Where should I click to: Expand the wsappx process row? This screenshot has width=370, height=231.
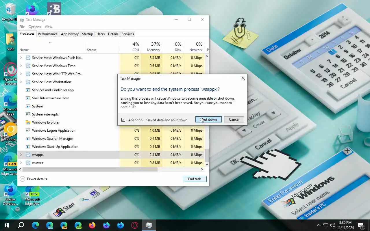[21, 155]
